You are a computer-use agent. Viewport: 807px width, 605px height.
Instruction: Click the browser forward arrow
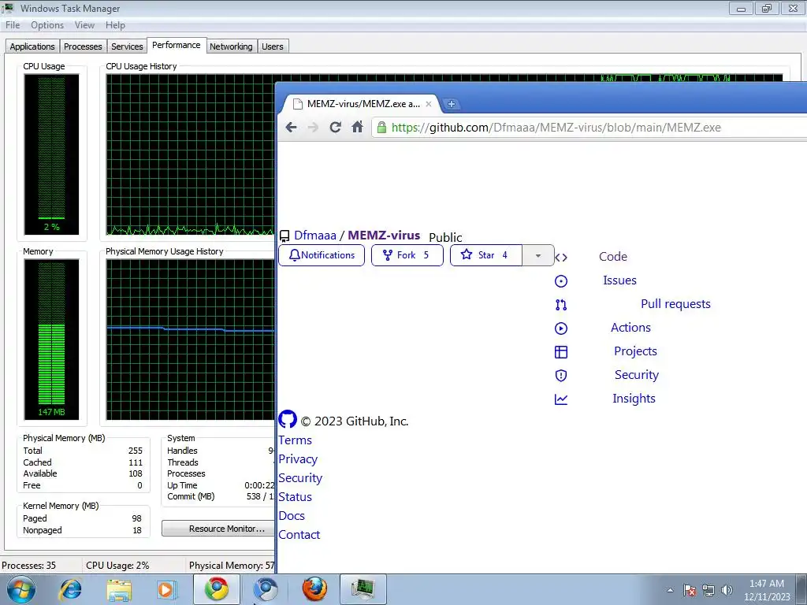click(x=313, y=127)
